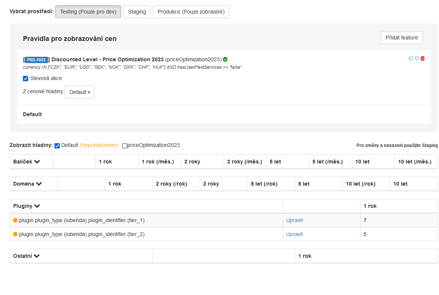Image resolution: width=439 pixels, height=295 pixels.
Task: Open the Default price level dropdown
Action: click(x=79, y=92)
